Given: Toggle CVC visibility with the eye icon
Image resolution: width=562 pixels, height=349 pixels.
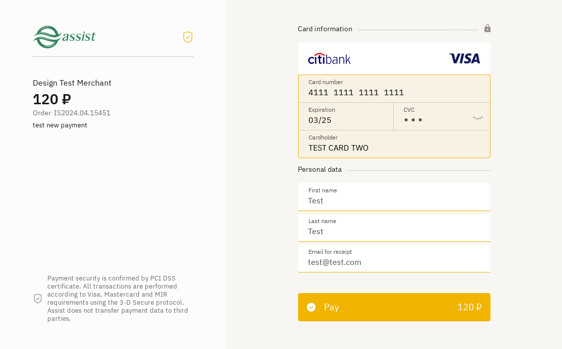Looking at the screenshot, I should [x=477, y=118].
